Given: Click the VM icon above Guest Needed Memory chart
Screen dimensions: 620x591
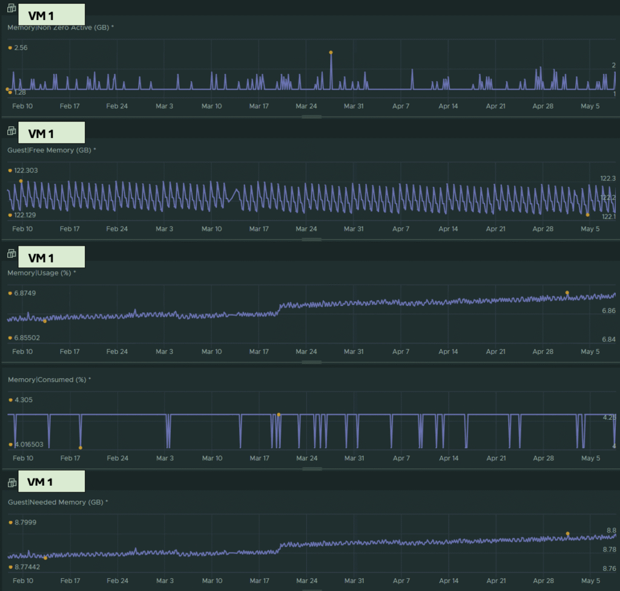Looking at the screenshot, I should point(12,482).
